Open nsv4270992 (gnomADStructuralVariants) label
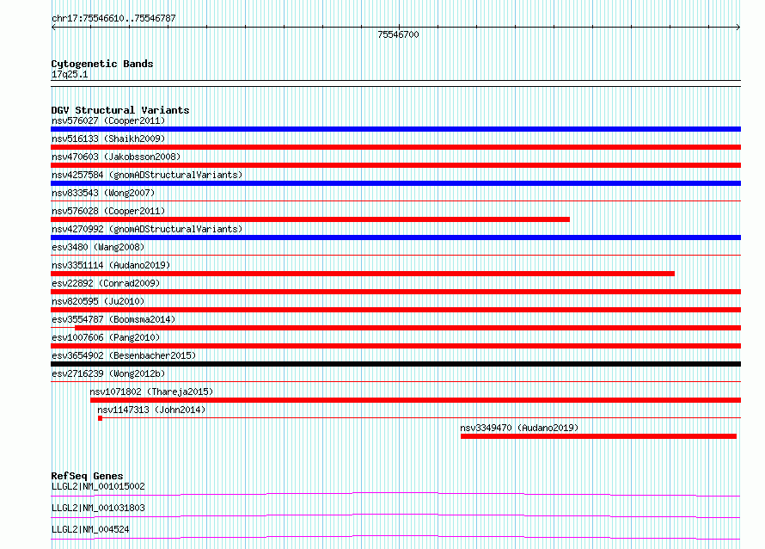This screenshot has width=765, height=549. click(x=147, y=229)
